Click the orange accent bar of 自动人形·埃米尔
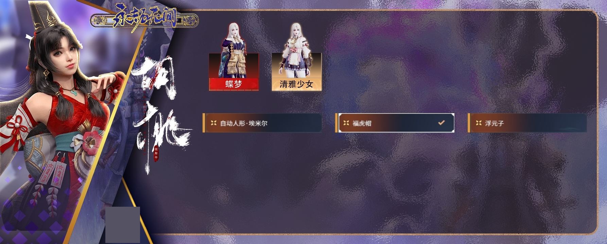The width and height of the screenshot is (607, 244). tap(204, 123)
